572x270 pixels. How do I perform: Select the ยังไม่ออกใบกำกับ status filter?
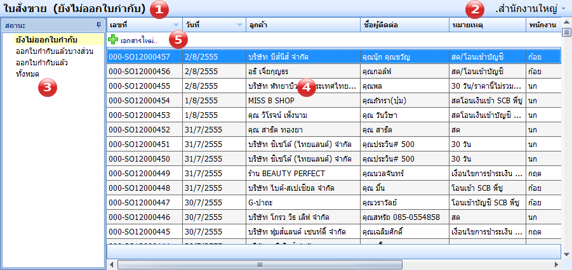[x=43, y=39]
